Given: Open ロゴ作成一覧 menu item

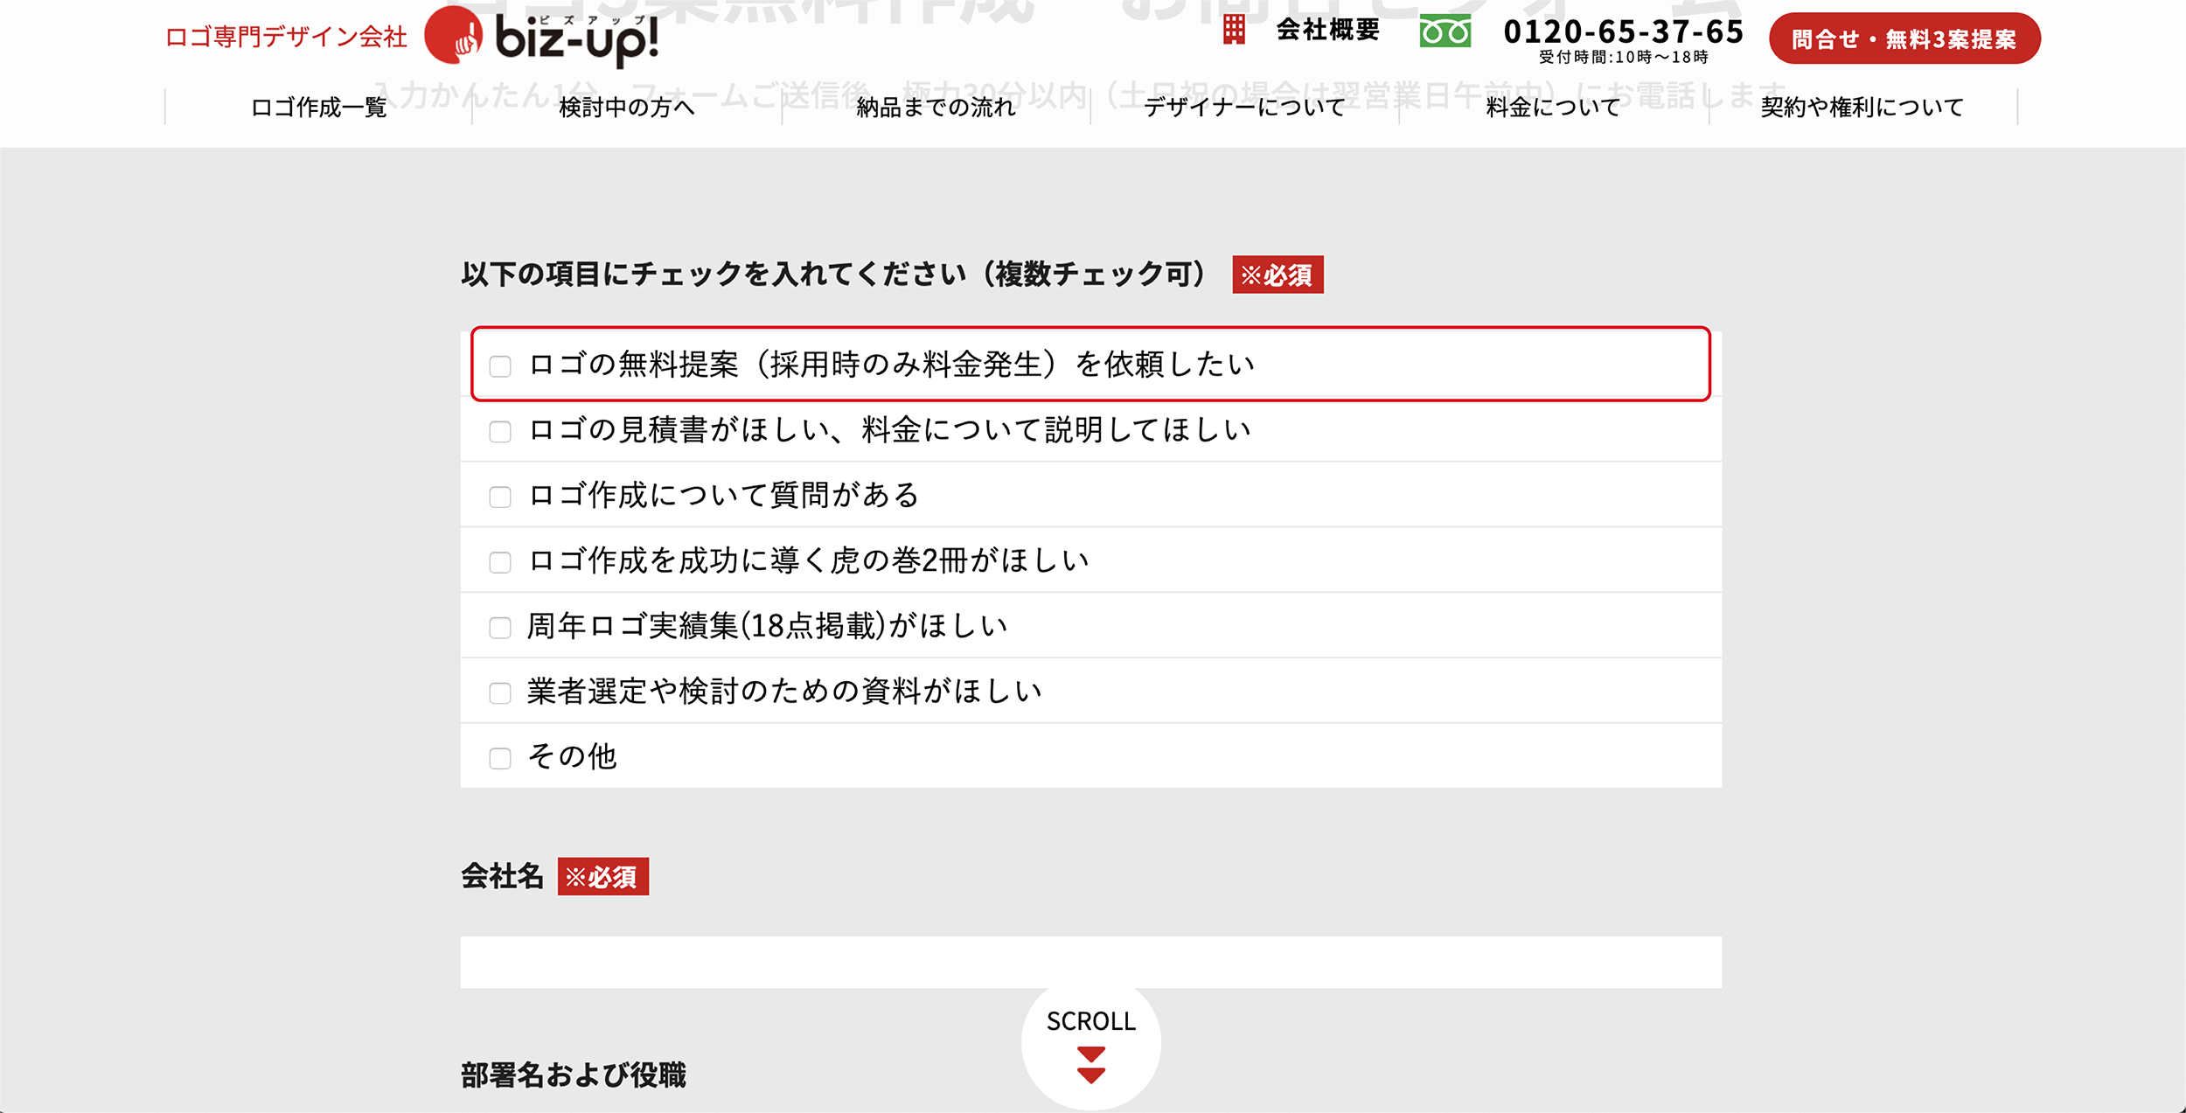Looking at the screenshot, I should tap(318, 108).
